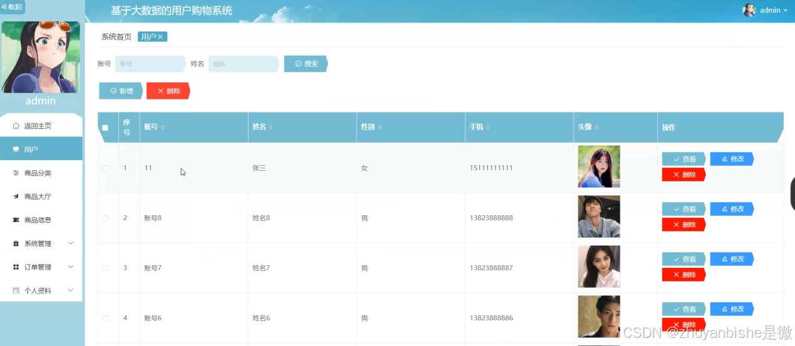Check the checkbox for row 账号6
Viewport: 795px width, 346px height.
pos(105,318)
